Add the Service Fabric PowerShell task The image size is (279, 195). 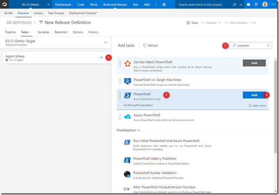[x=254, y=63]
